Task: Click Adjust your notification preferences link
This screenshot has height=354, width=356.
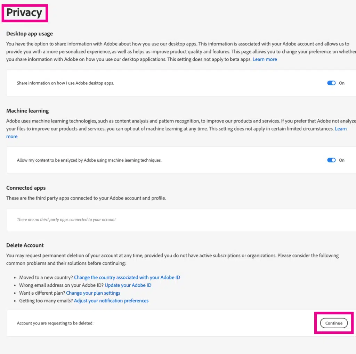Action: pos(111,301)
